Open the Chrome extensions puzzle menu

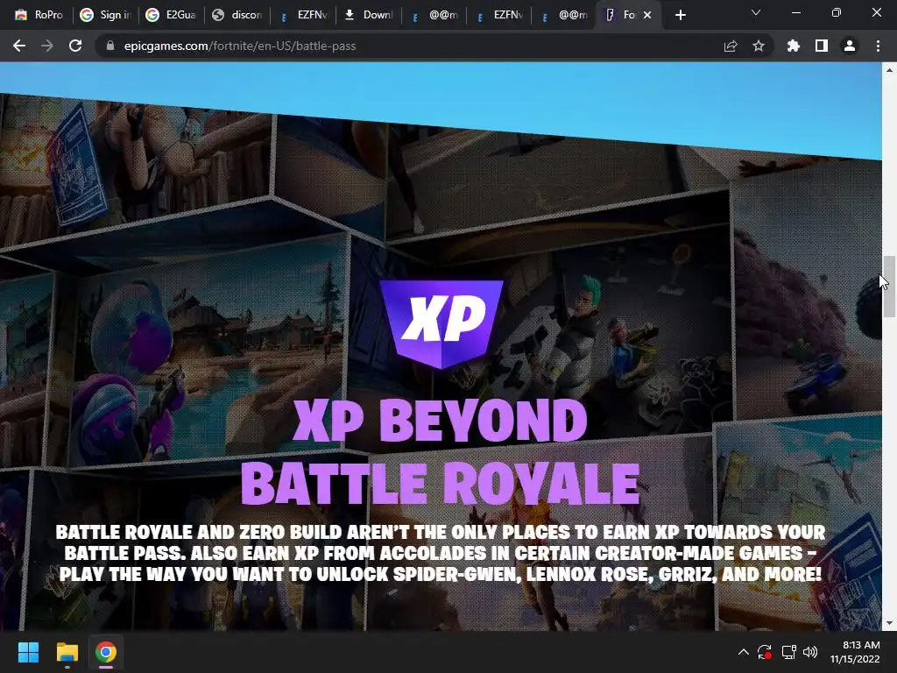pyautogui.click(x=794, y=46)
